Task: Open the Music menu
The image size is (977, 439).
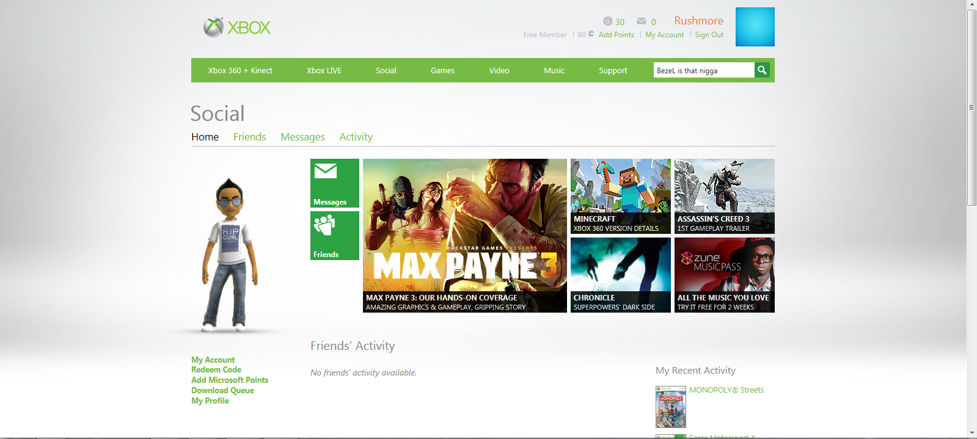Action: point(554,70)
